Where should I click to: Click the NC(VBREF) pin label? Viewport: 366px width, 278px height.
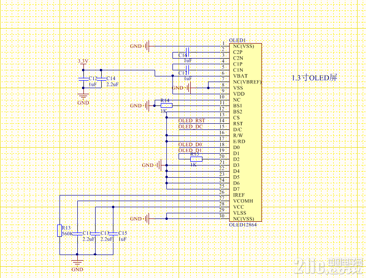tap(247, 82)
